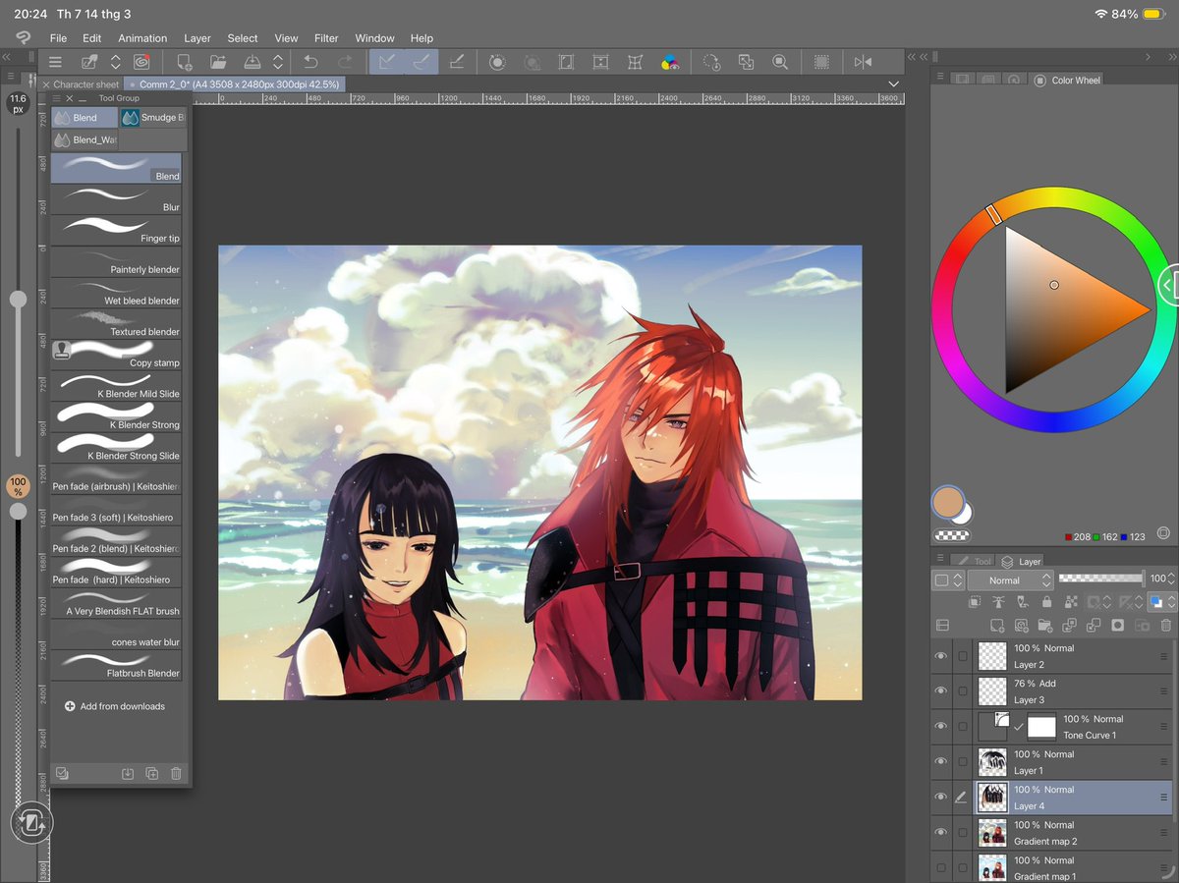Switch to the Character sheet canvas tab

tap(85, 84)
